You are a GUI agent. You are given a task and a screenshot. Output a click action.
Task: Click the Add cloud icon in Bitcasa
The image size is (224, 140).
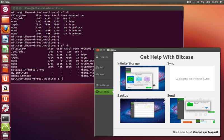pos(97,67)
